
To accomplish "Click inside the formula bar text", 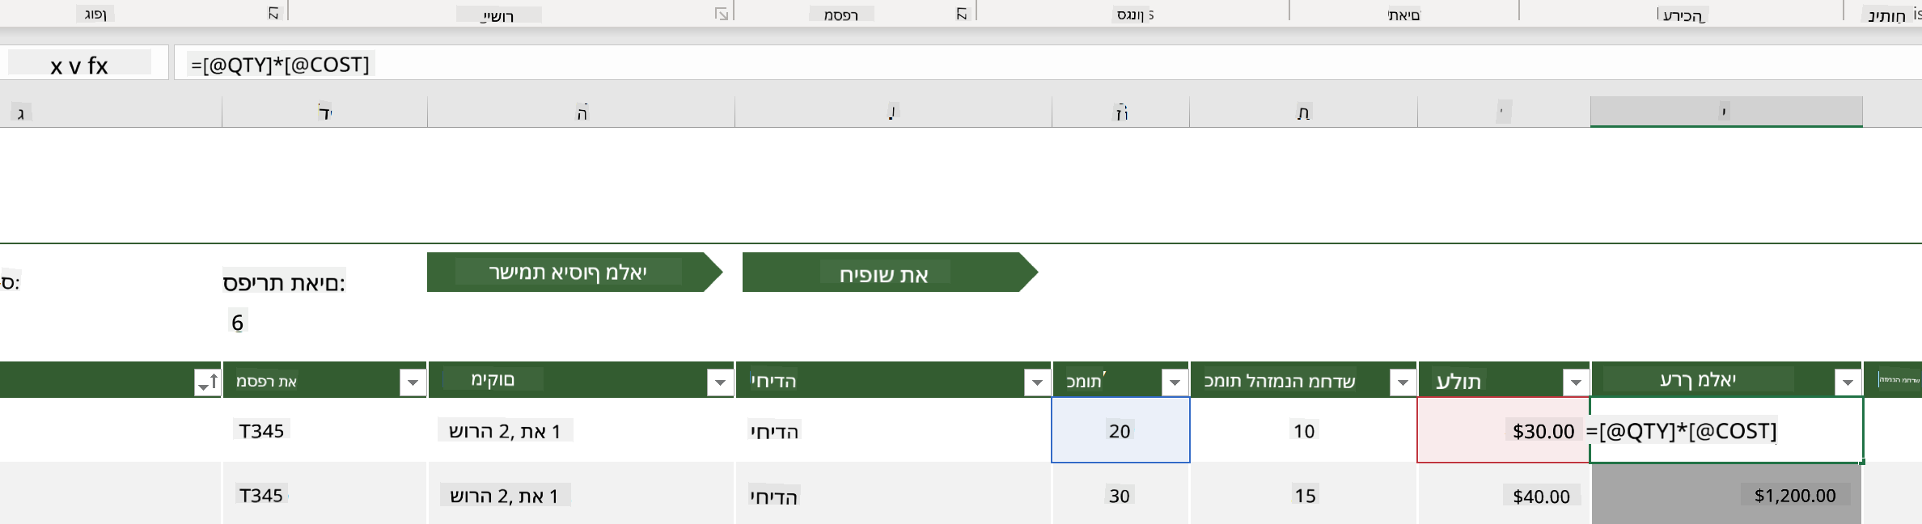I will point(280,64).
